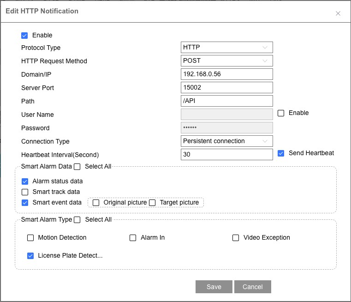Click the 'Smart Alarm Data' group label

[x=46, y=166]
